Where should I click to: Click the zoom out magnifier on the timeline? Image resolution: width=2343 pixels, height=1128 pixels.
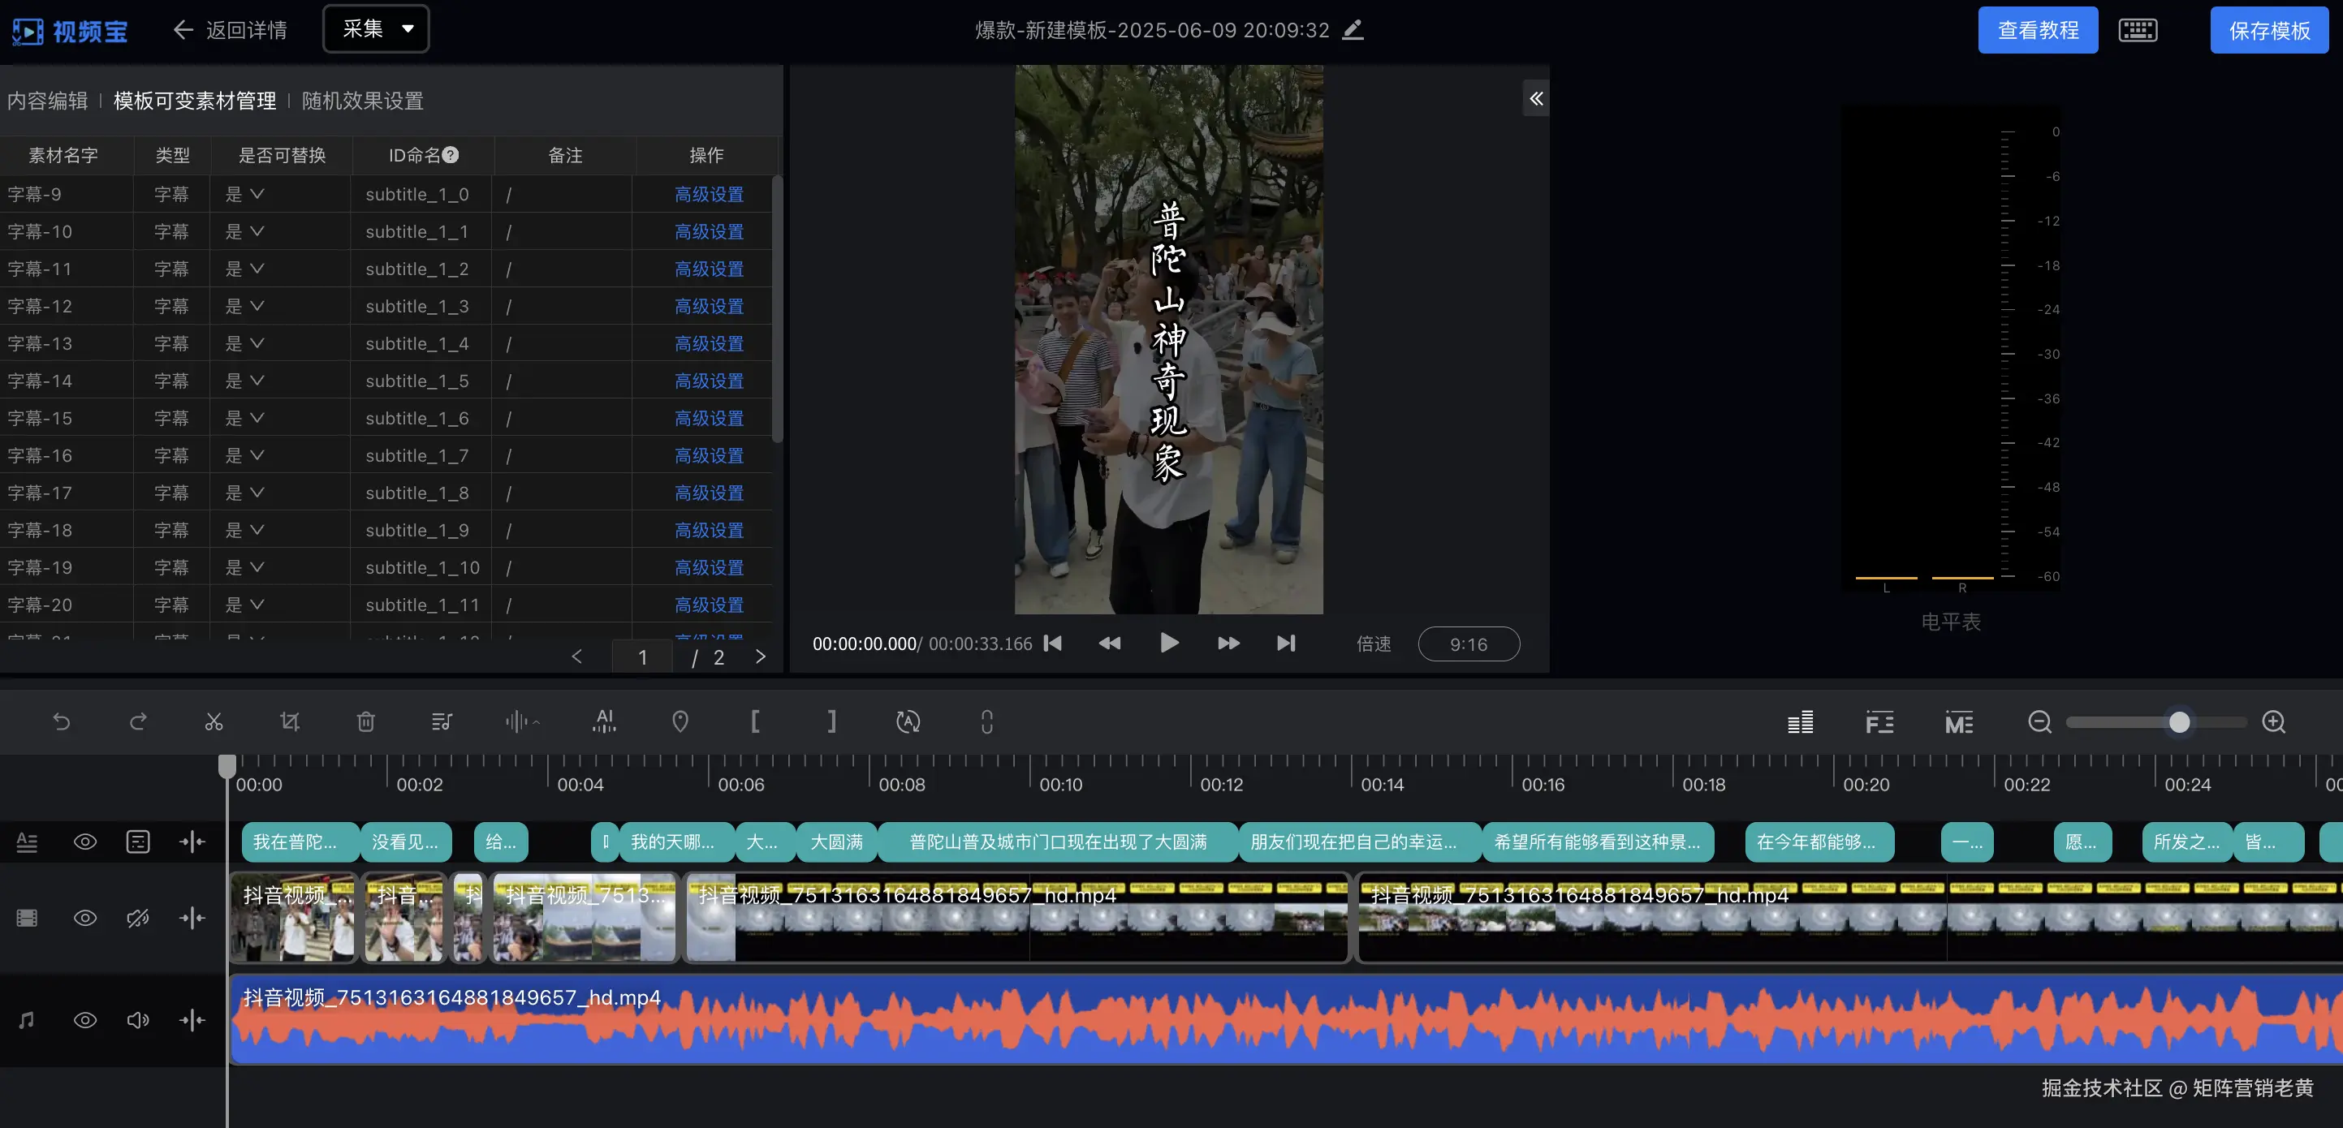click(x=2039, y=721)
